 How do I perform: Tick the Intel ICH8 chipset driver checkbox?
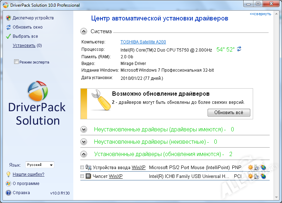(x=82, y=176)
